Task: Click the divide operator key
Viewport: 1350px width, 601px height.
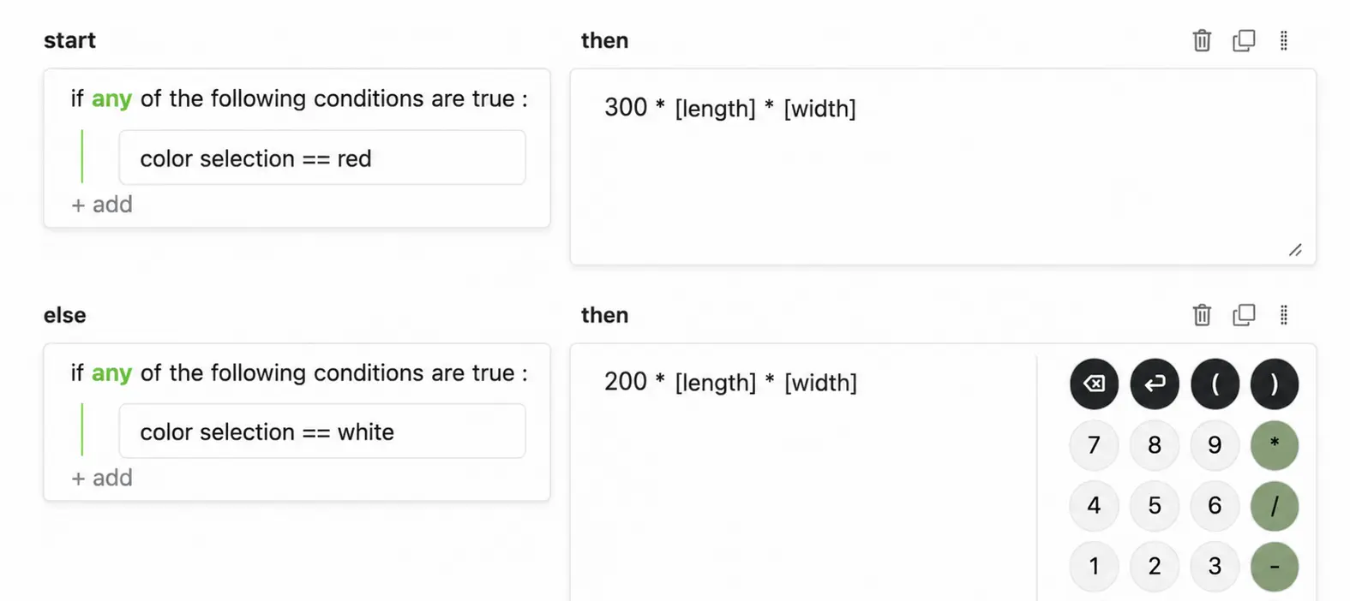Action: coord(1275,506)
